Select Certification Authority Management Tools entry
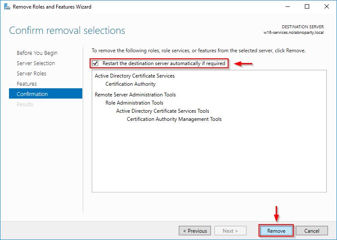The image size is (337, 240). (x=174, y=119)
